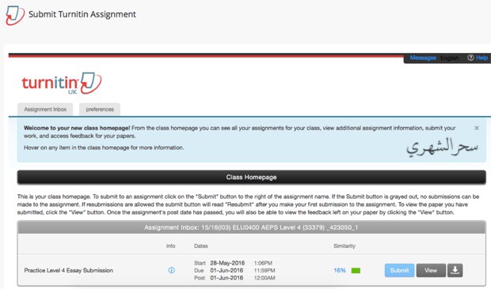491x289 pixels.
Task: Click the Assignment Inbox ELU0400 AEPS title bar
Action: [x=252, y=227]
